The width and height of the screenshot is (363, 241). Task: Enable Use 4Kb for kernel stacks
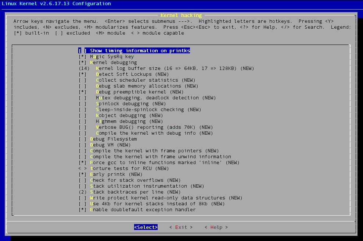pos(151,204)
